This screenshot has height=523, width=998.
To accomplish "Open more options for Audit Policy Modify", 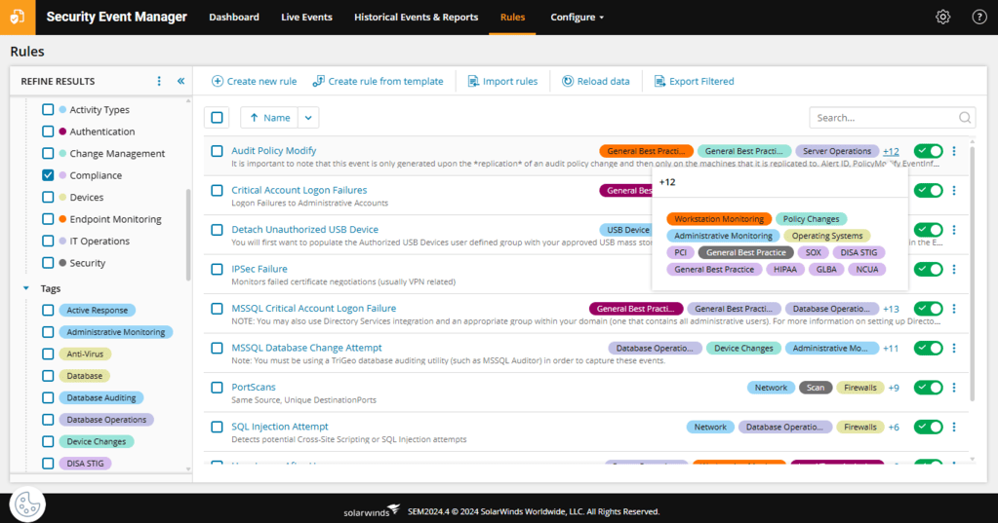I will click(953, 151).
